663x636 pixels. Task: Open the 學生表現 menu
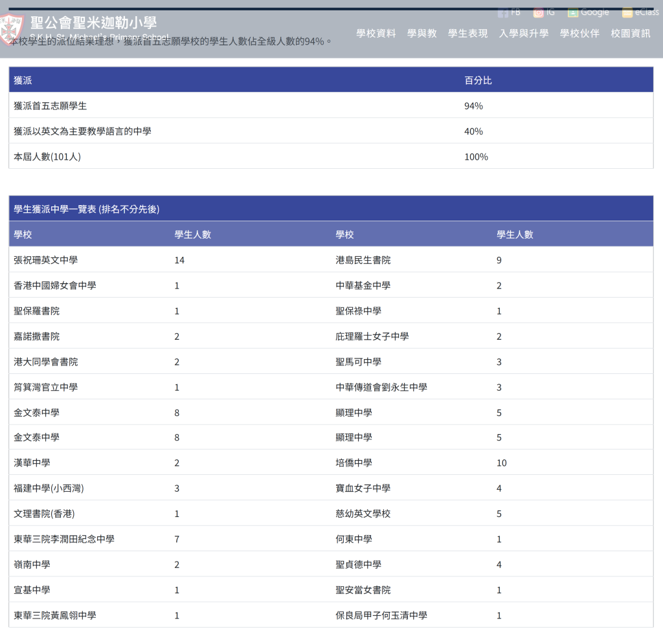[467, 34]
